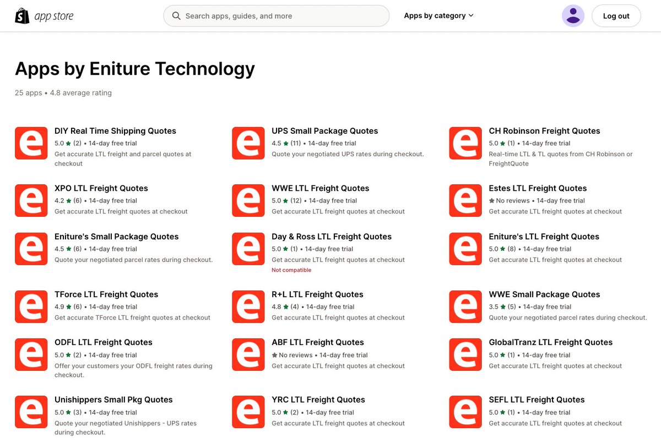Open the XPO LTL Freight Quotes title
Image resolution: width=661 pixels, height=444 pixels.
(101, 188)
